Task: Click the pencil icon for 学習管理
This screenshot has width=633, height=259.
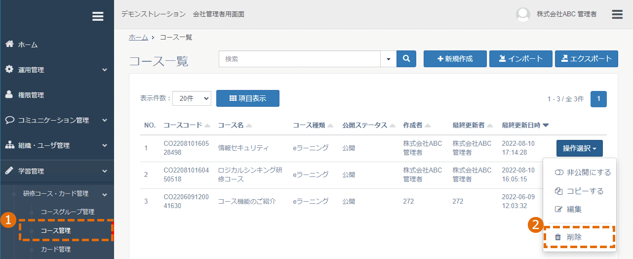Action: 9,171
